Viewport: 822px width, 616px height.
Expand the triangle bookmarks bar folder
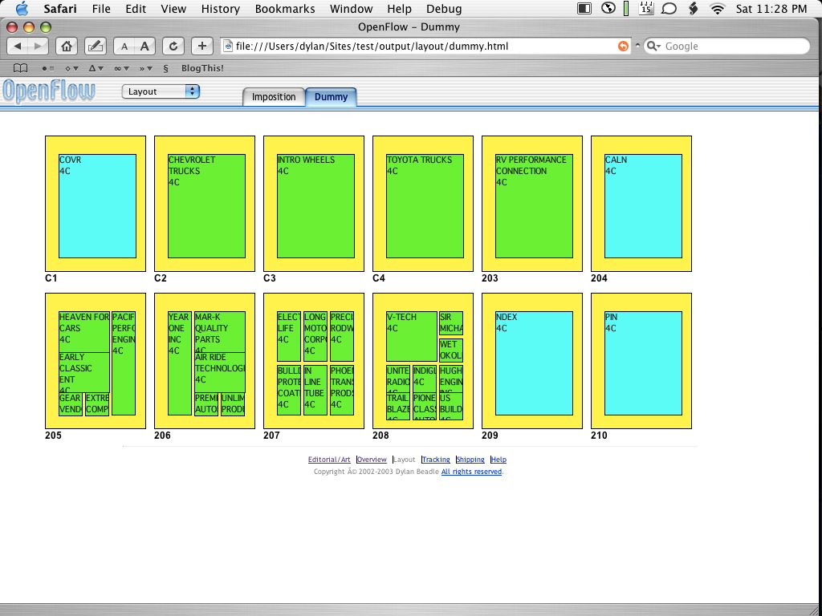tap(96, 68)
